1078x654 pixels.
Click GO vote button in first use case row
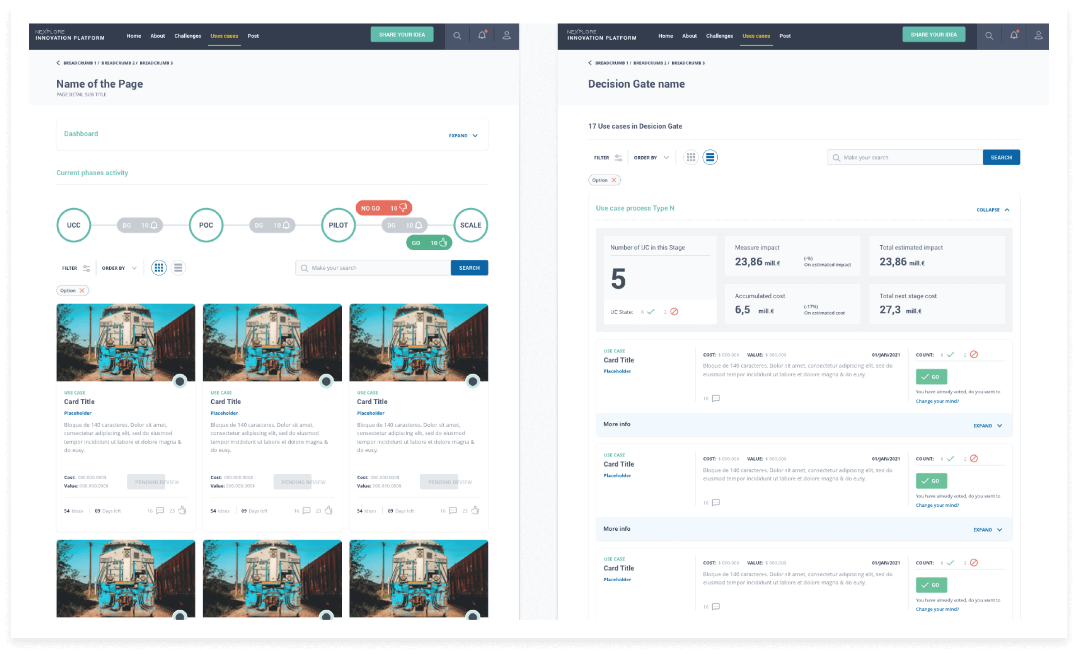coord(931,377)
